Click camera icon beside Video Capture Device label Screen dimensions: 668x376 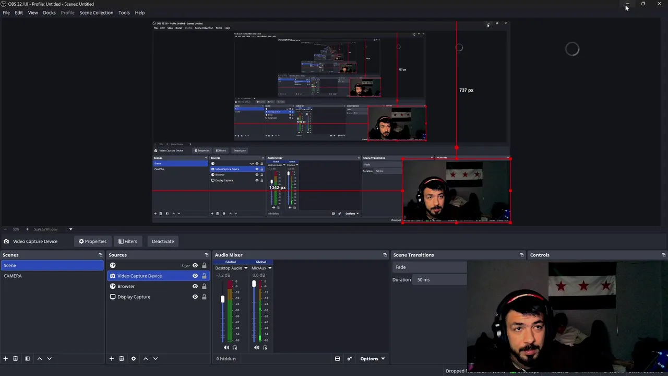(x=6, y=241)
